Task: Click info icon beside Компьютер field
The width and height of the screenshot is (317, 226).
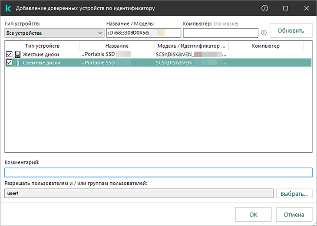Action: click(264, 33)
